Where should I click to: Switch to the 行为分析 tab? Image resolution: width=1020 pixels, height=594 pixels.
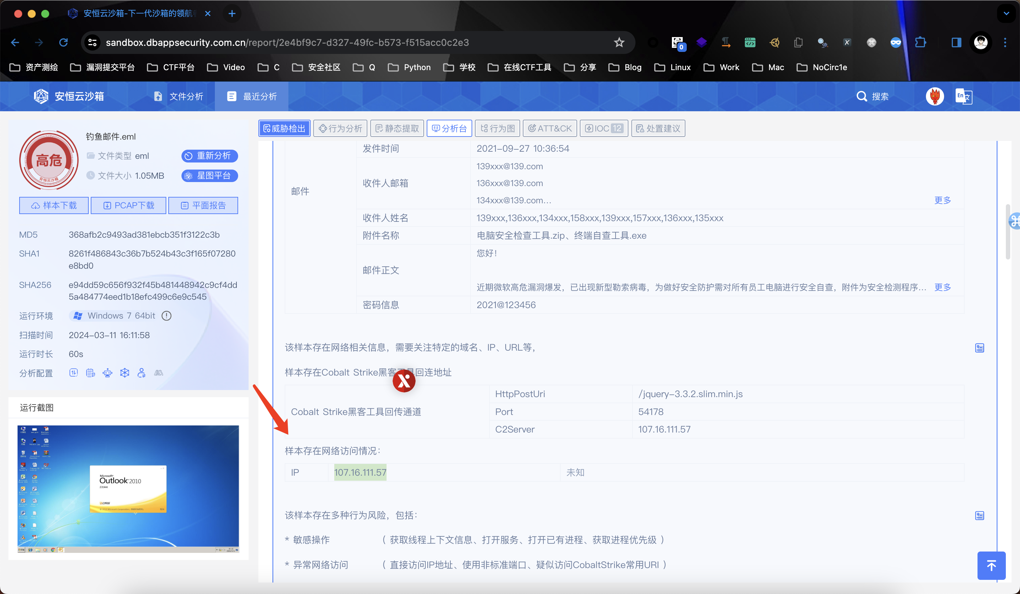pyautogui.click(x=340, y=128)
